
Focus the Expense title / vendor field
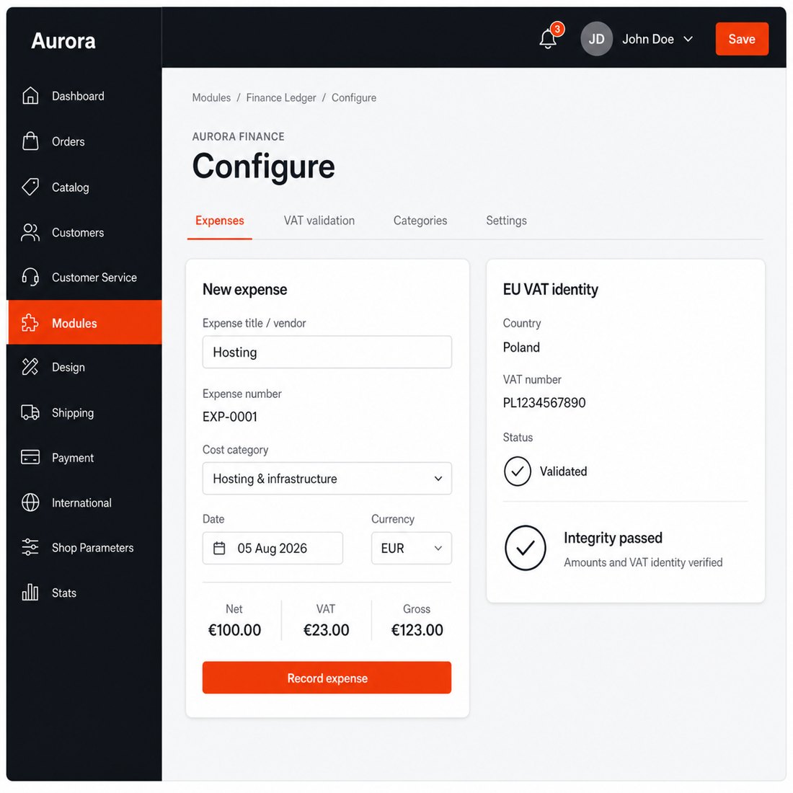click(x=327, y=352)
